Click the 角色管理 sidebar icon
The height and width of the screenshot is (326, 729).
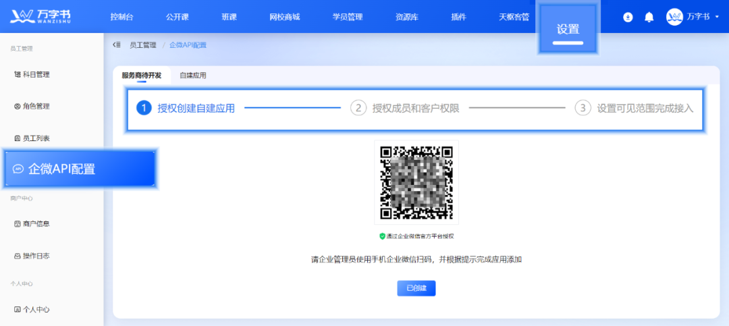pyautogui.click(x=17, y=107)
